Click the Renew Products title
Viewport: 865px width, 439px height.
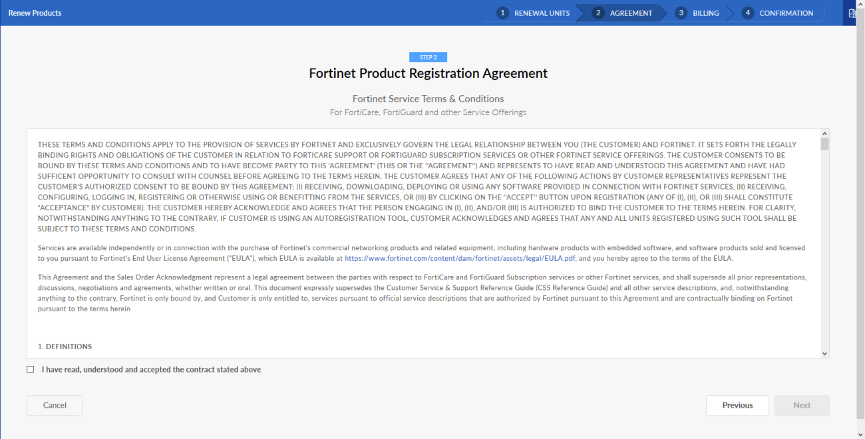35,13
